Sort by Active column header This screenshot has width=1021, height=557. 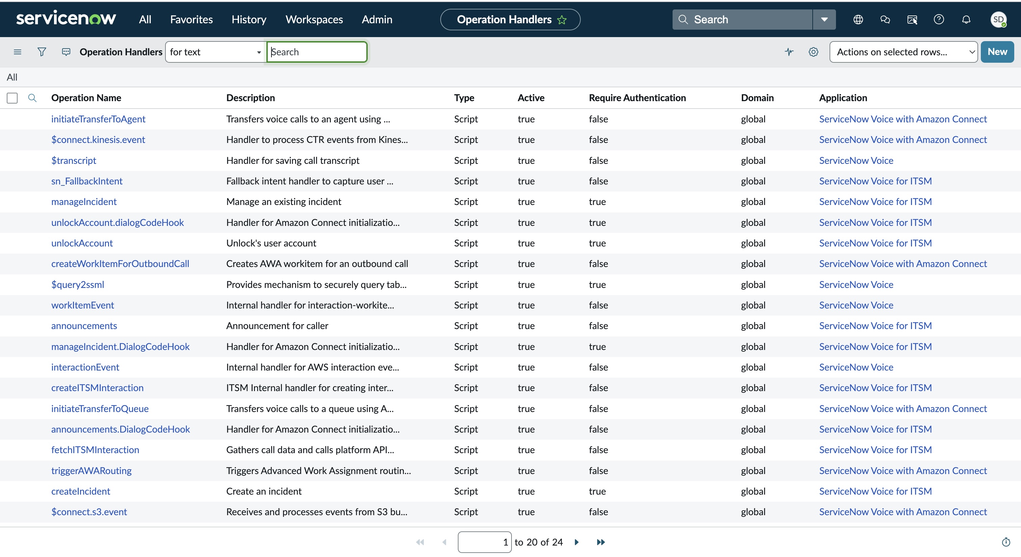pyautogui.click(x=531, y=98)
